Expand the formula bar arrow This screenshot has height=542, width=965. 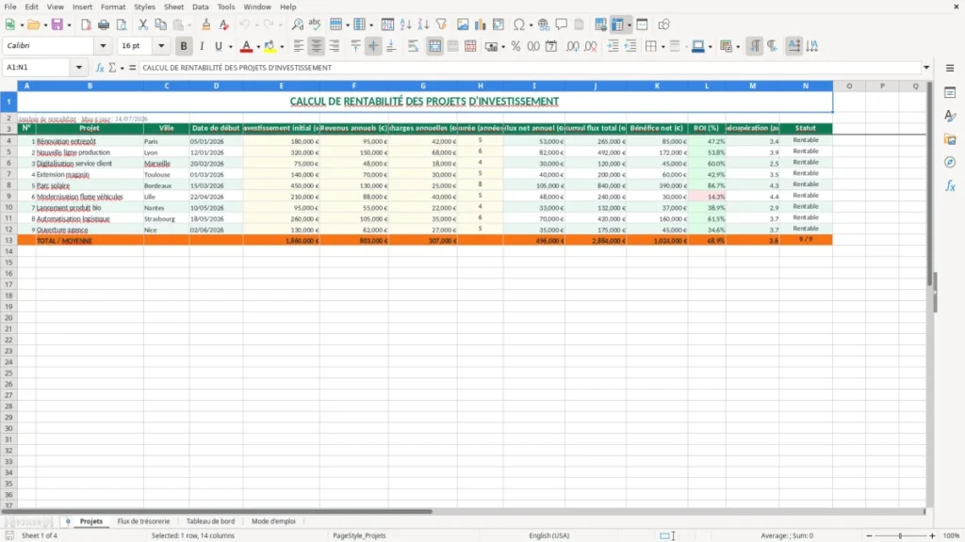click(926, 68)
